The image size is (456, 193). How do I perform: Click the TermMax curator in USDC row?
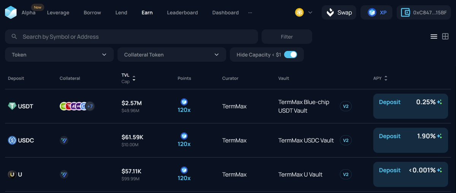(x=234, y=140)
